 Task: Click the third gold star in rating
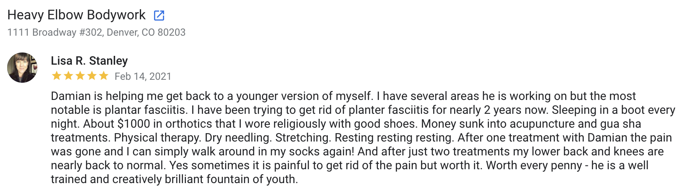(80, 76)
